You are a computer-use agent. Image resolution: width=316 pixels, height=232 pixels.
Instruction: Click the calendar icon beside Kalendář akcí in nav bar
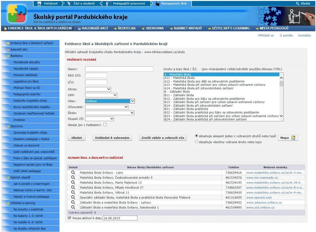79,29
